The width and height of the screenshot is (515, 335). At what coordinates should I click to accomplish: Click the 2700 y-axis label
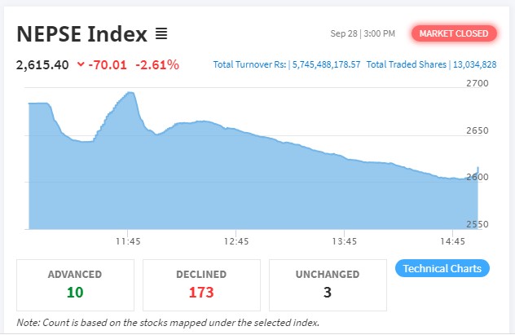point(477,83)
